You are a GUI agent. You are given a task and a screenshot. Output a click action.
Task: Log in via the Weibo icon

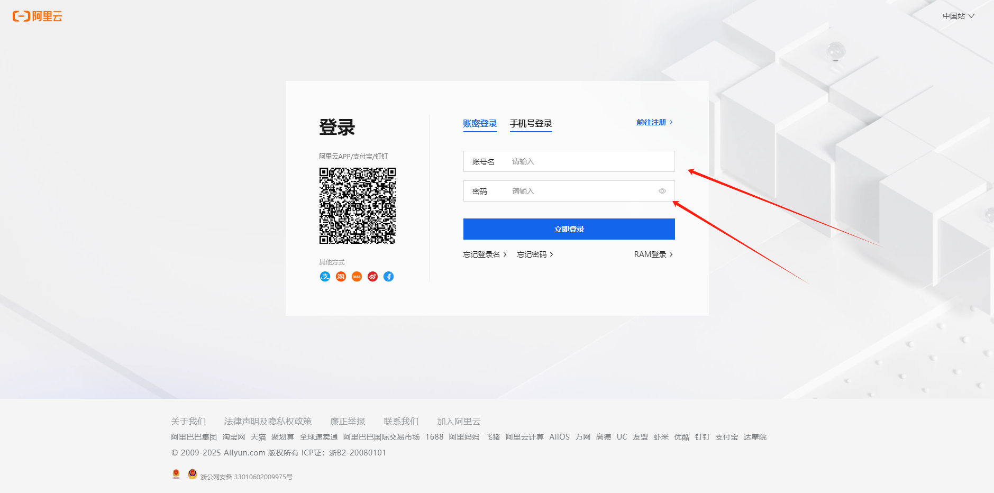tap(372, 276)
